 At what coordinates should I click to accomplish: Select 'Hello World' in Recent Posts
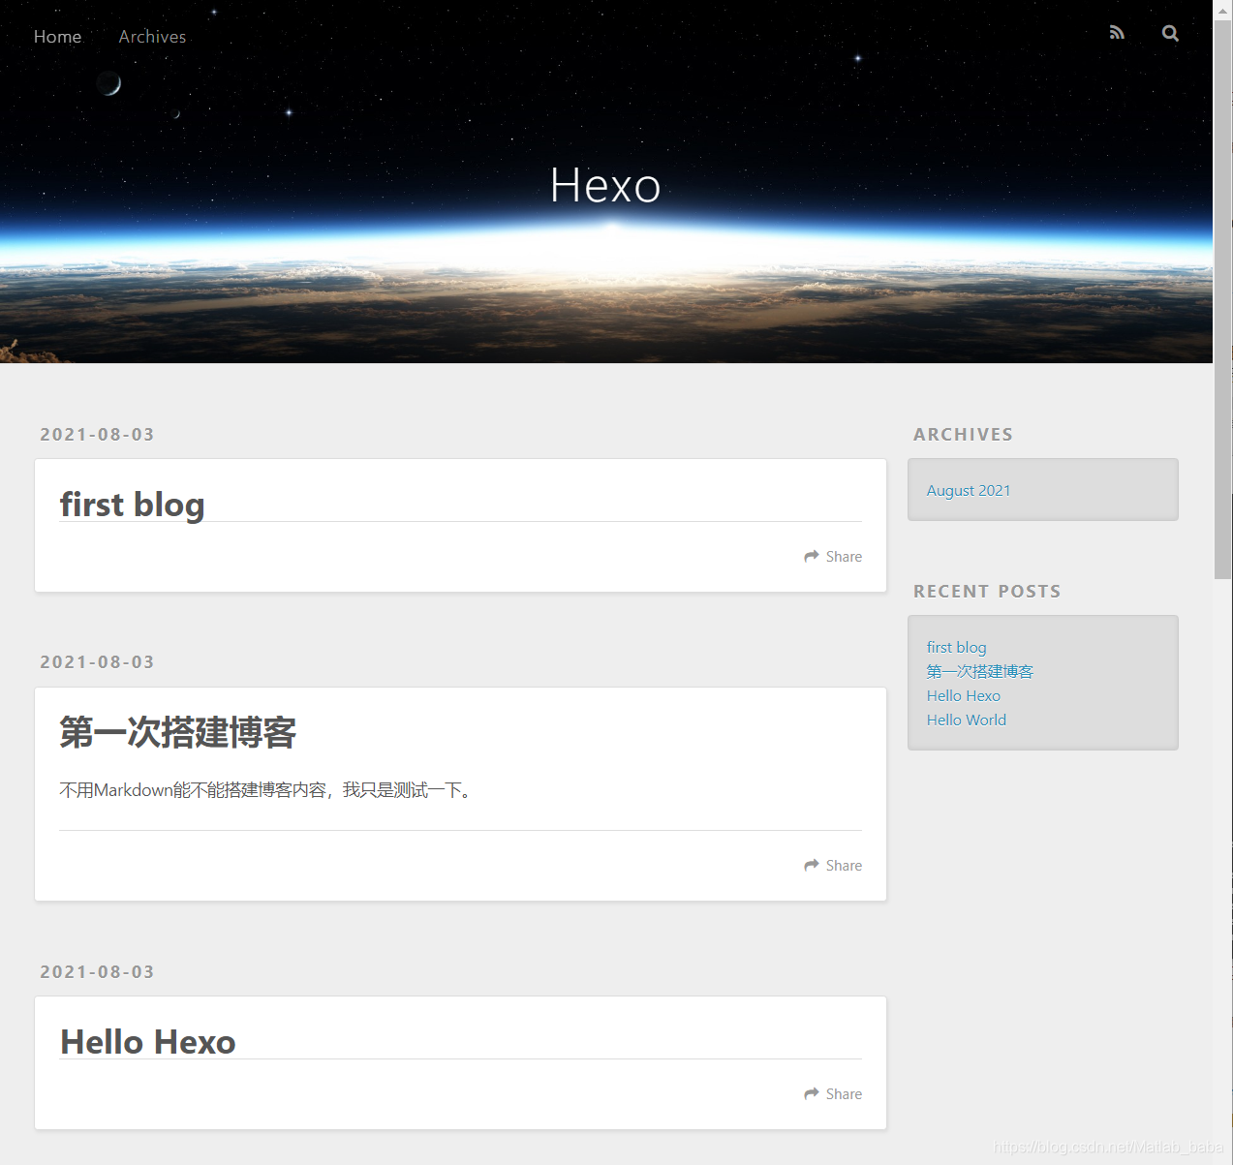(x=967, y=720)
